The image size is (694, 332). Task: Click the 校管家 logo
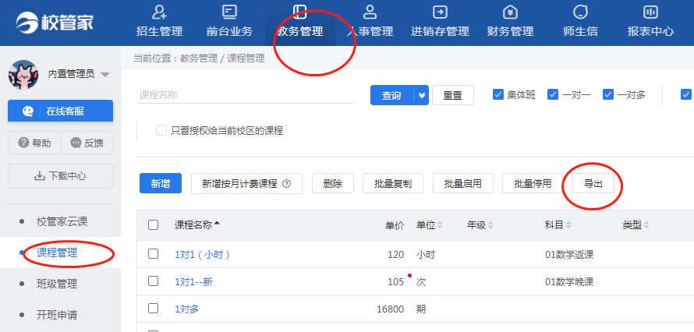[55, 22]
